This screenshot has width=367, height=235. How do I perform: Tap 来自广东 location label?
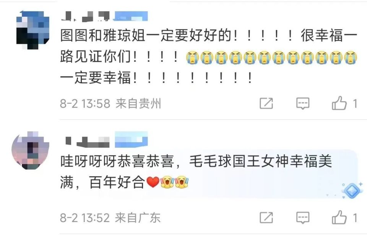(x=138, y=218)
